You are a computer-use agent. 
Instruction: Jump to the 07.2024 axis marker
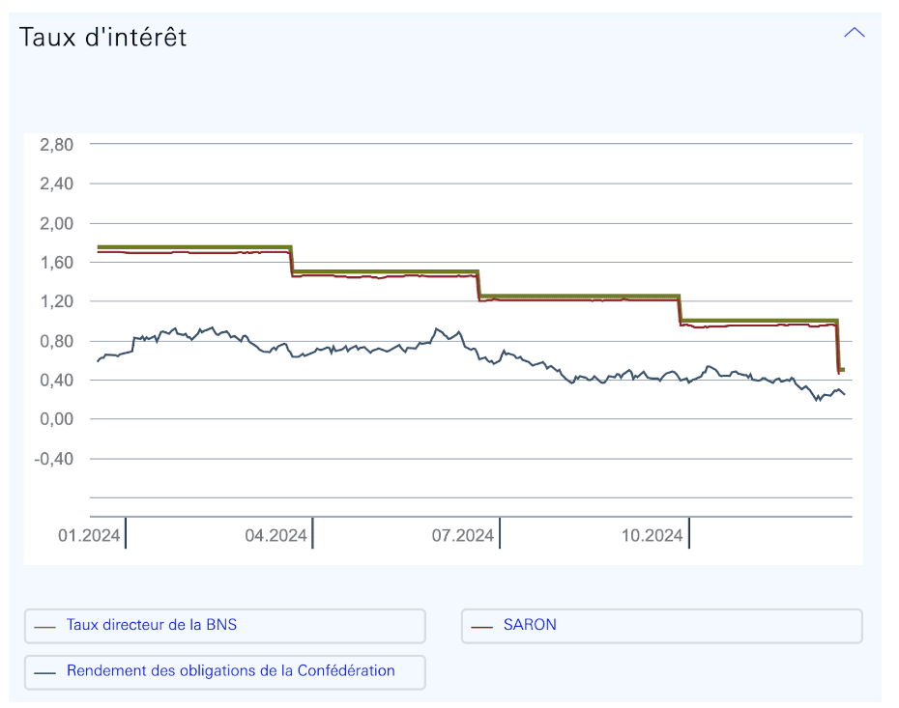coord(462,535)
